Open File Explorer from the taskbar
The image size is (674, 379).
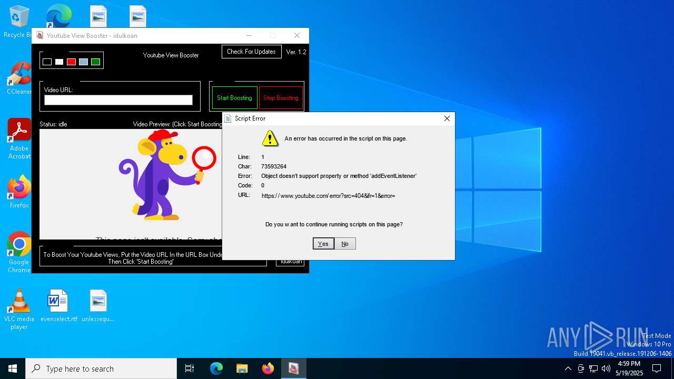[242, 368]
